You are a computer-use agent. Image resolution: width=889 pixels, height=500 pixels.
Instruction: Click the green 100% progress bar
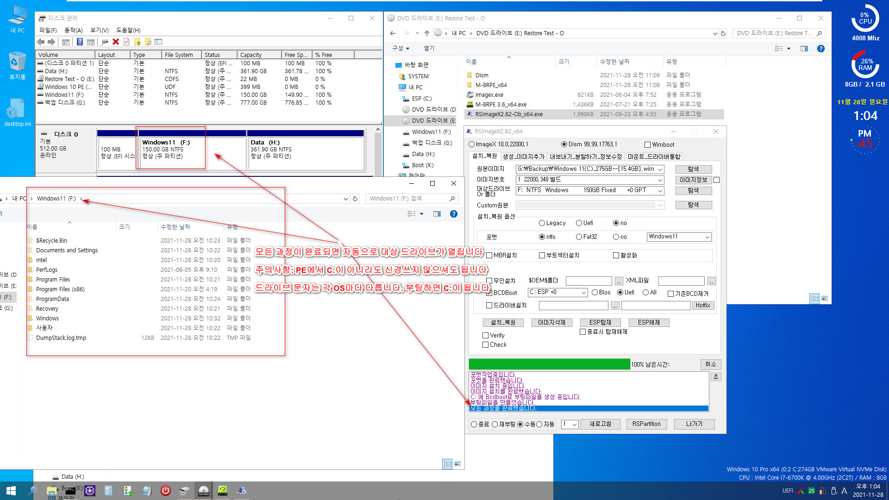(549, 364)
